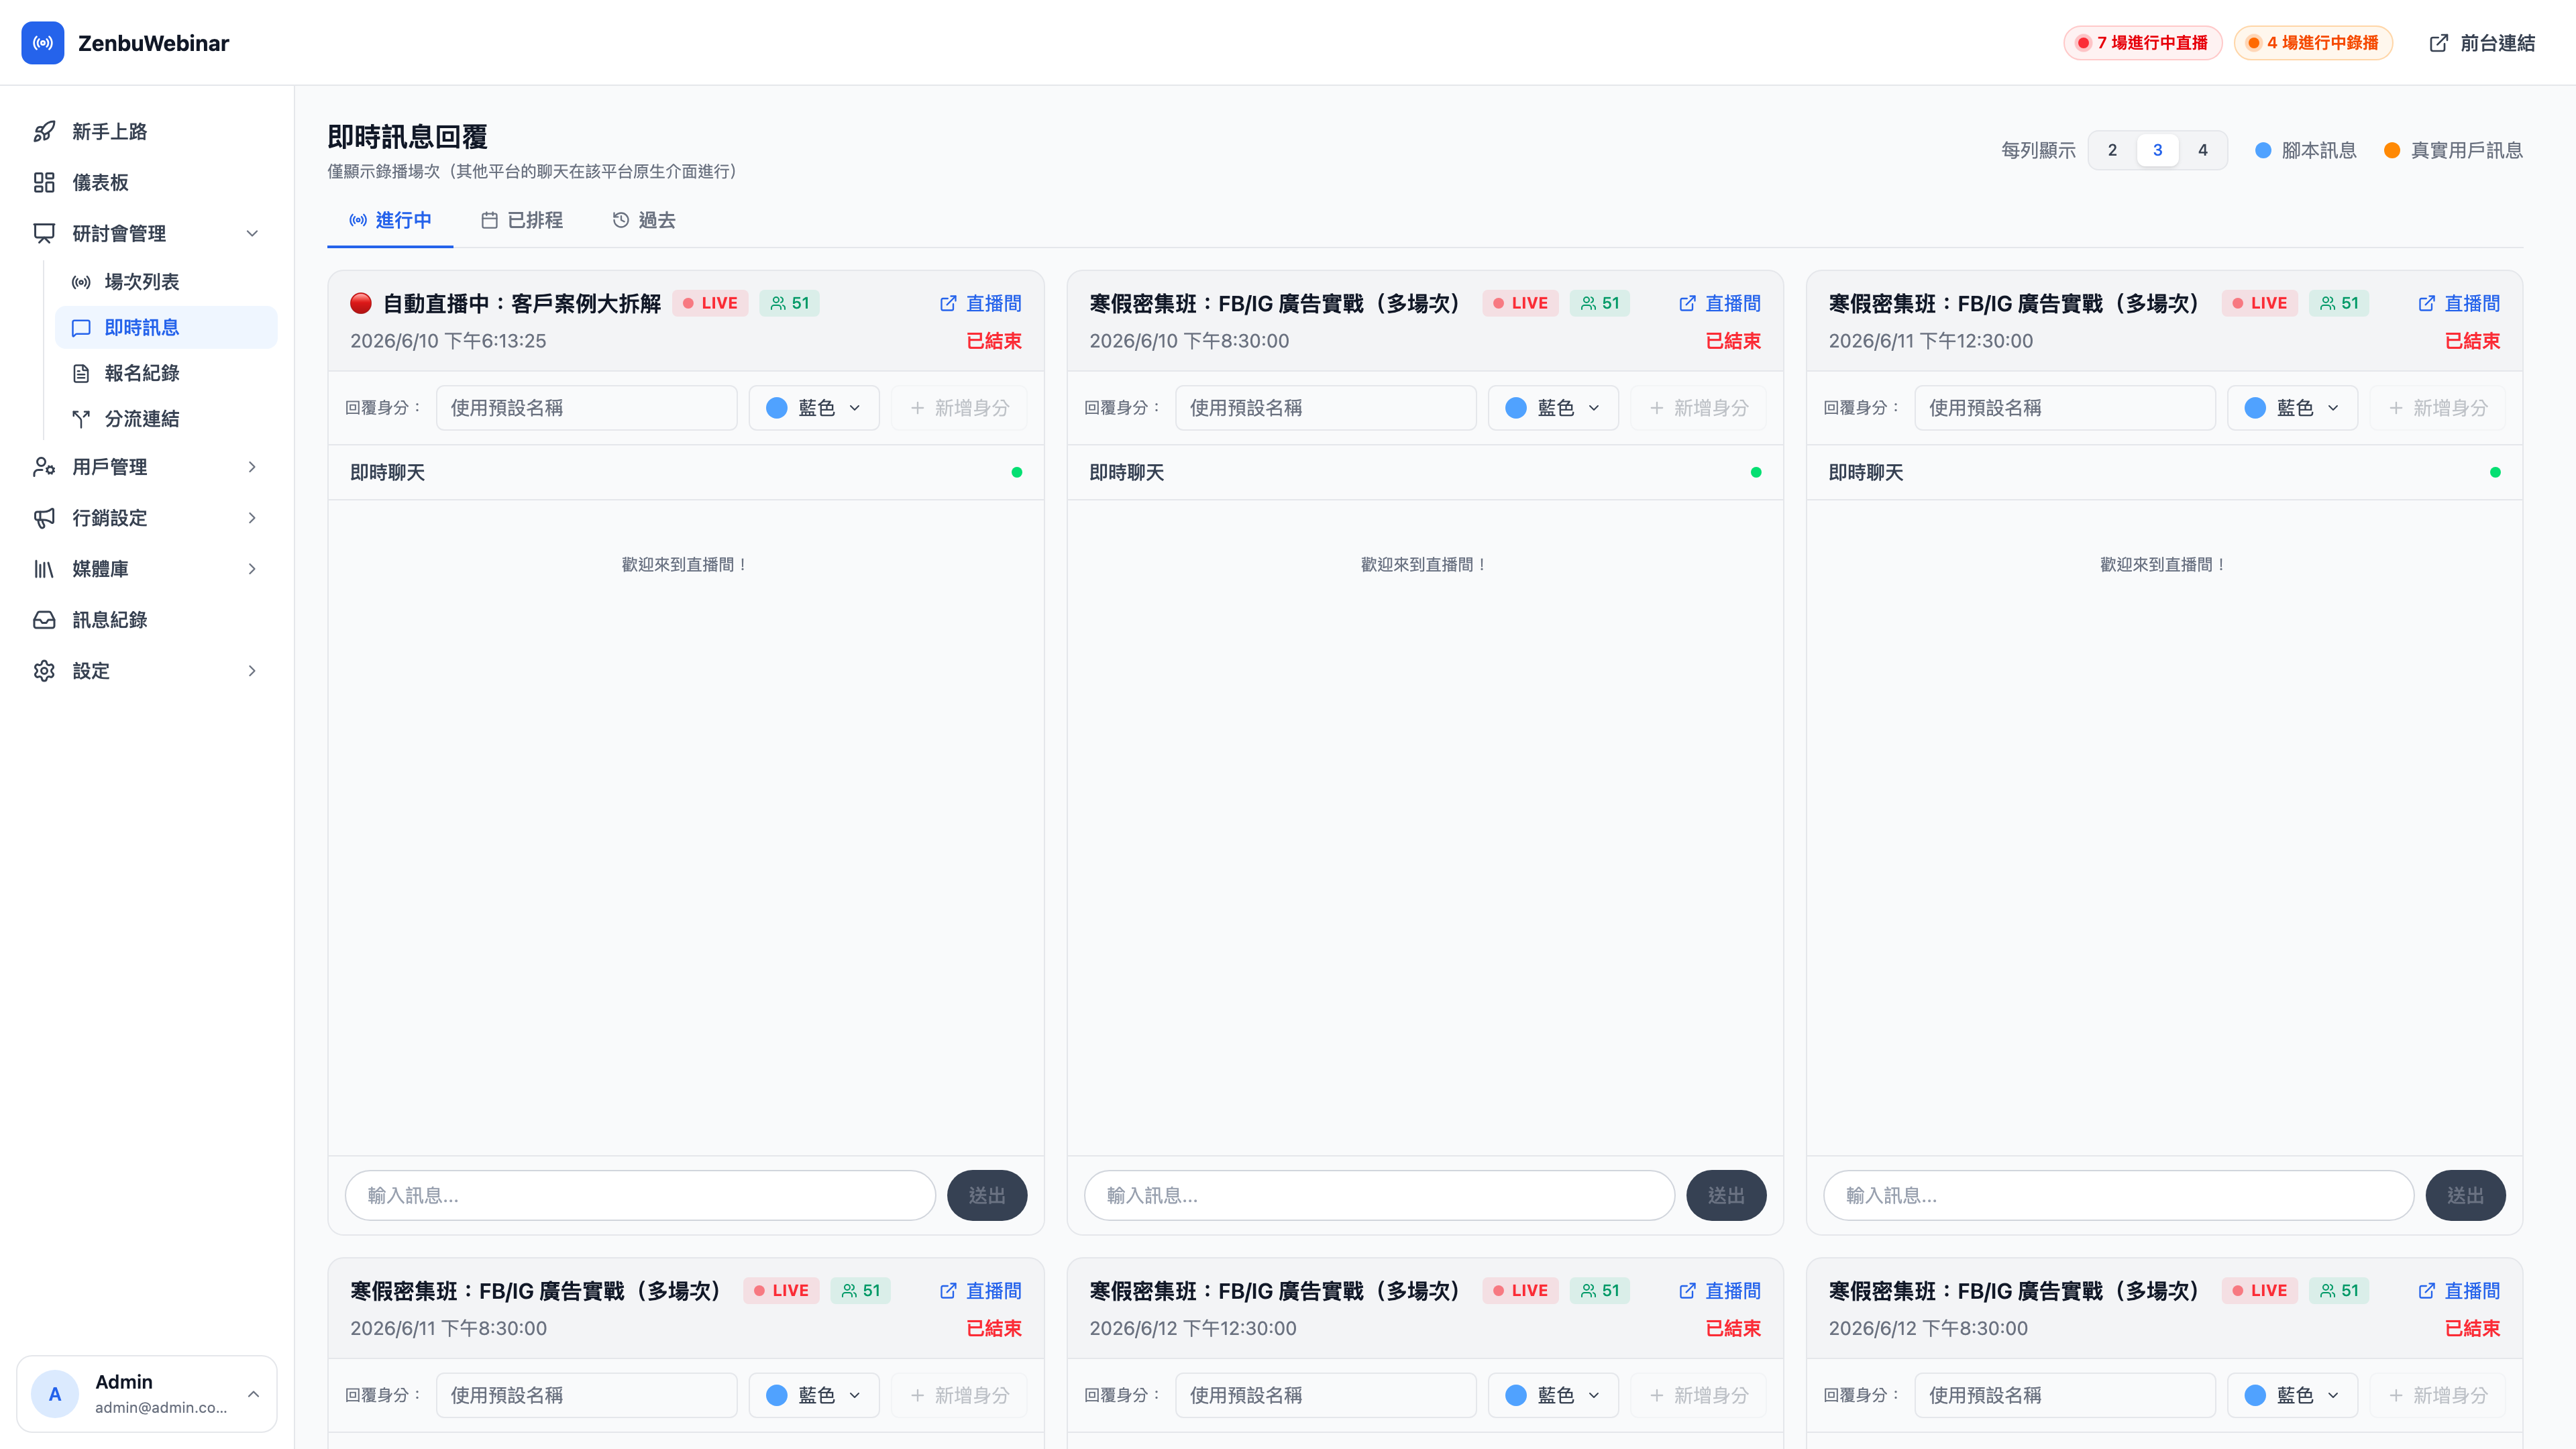Click the 51 viewers badge on 6/12 下午8:30:00 card

(x=2339, y=1291)
